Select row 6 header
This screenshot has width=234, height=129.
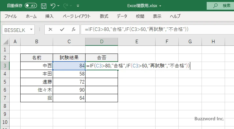(5, 90)
